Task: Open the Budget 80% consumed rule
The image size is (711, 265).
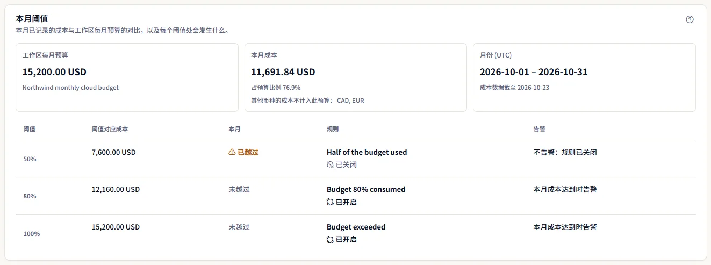Action: (x=366, y=189)
